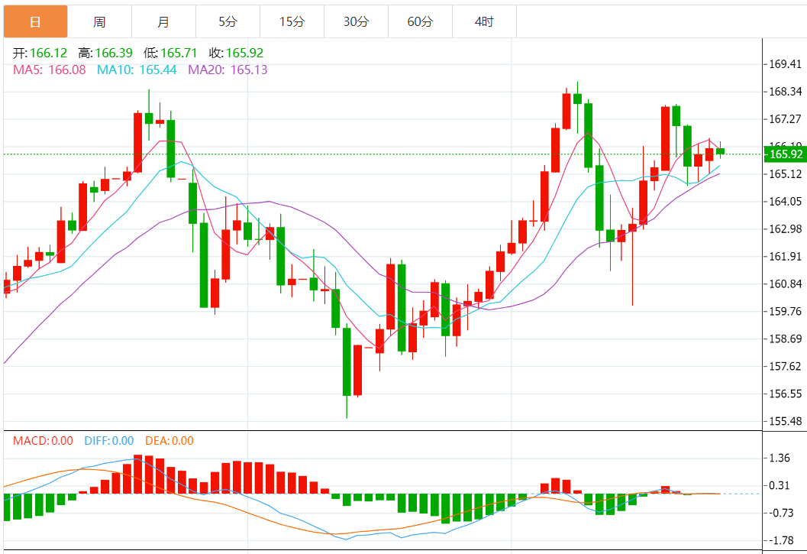The height and width of the screenshot is (554, 807).
Task: Click the DEA:0.00 label
Action: coord(169,441)
